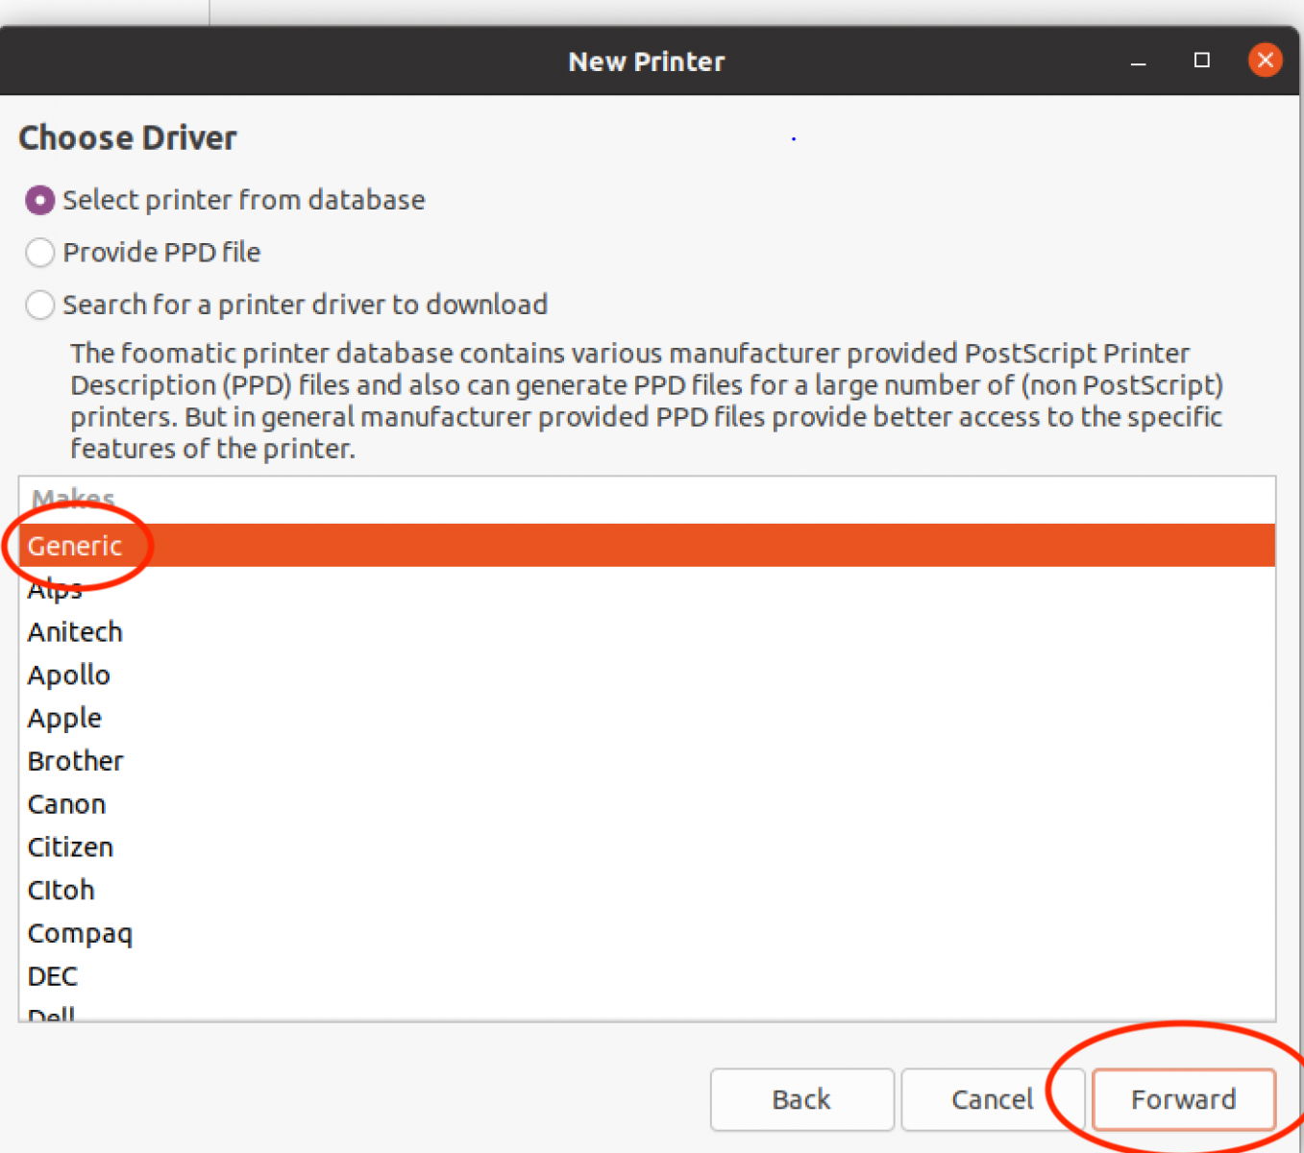Select Canon printer make
Screen dimensions: 1304x1153
click(x=66, y=804)
